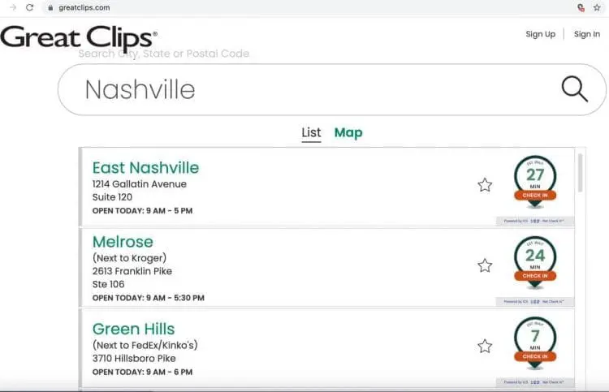This screenshot has height=392, width=609.
Task: Open the Sign Up link
Action: pos(540,34)
